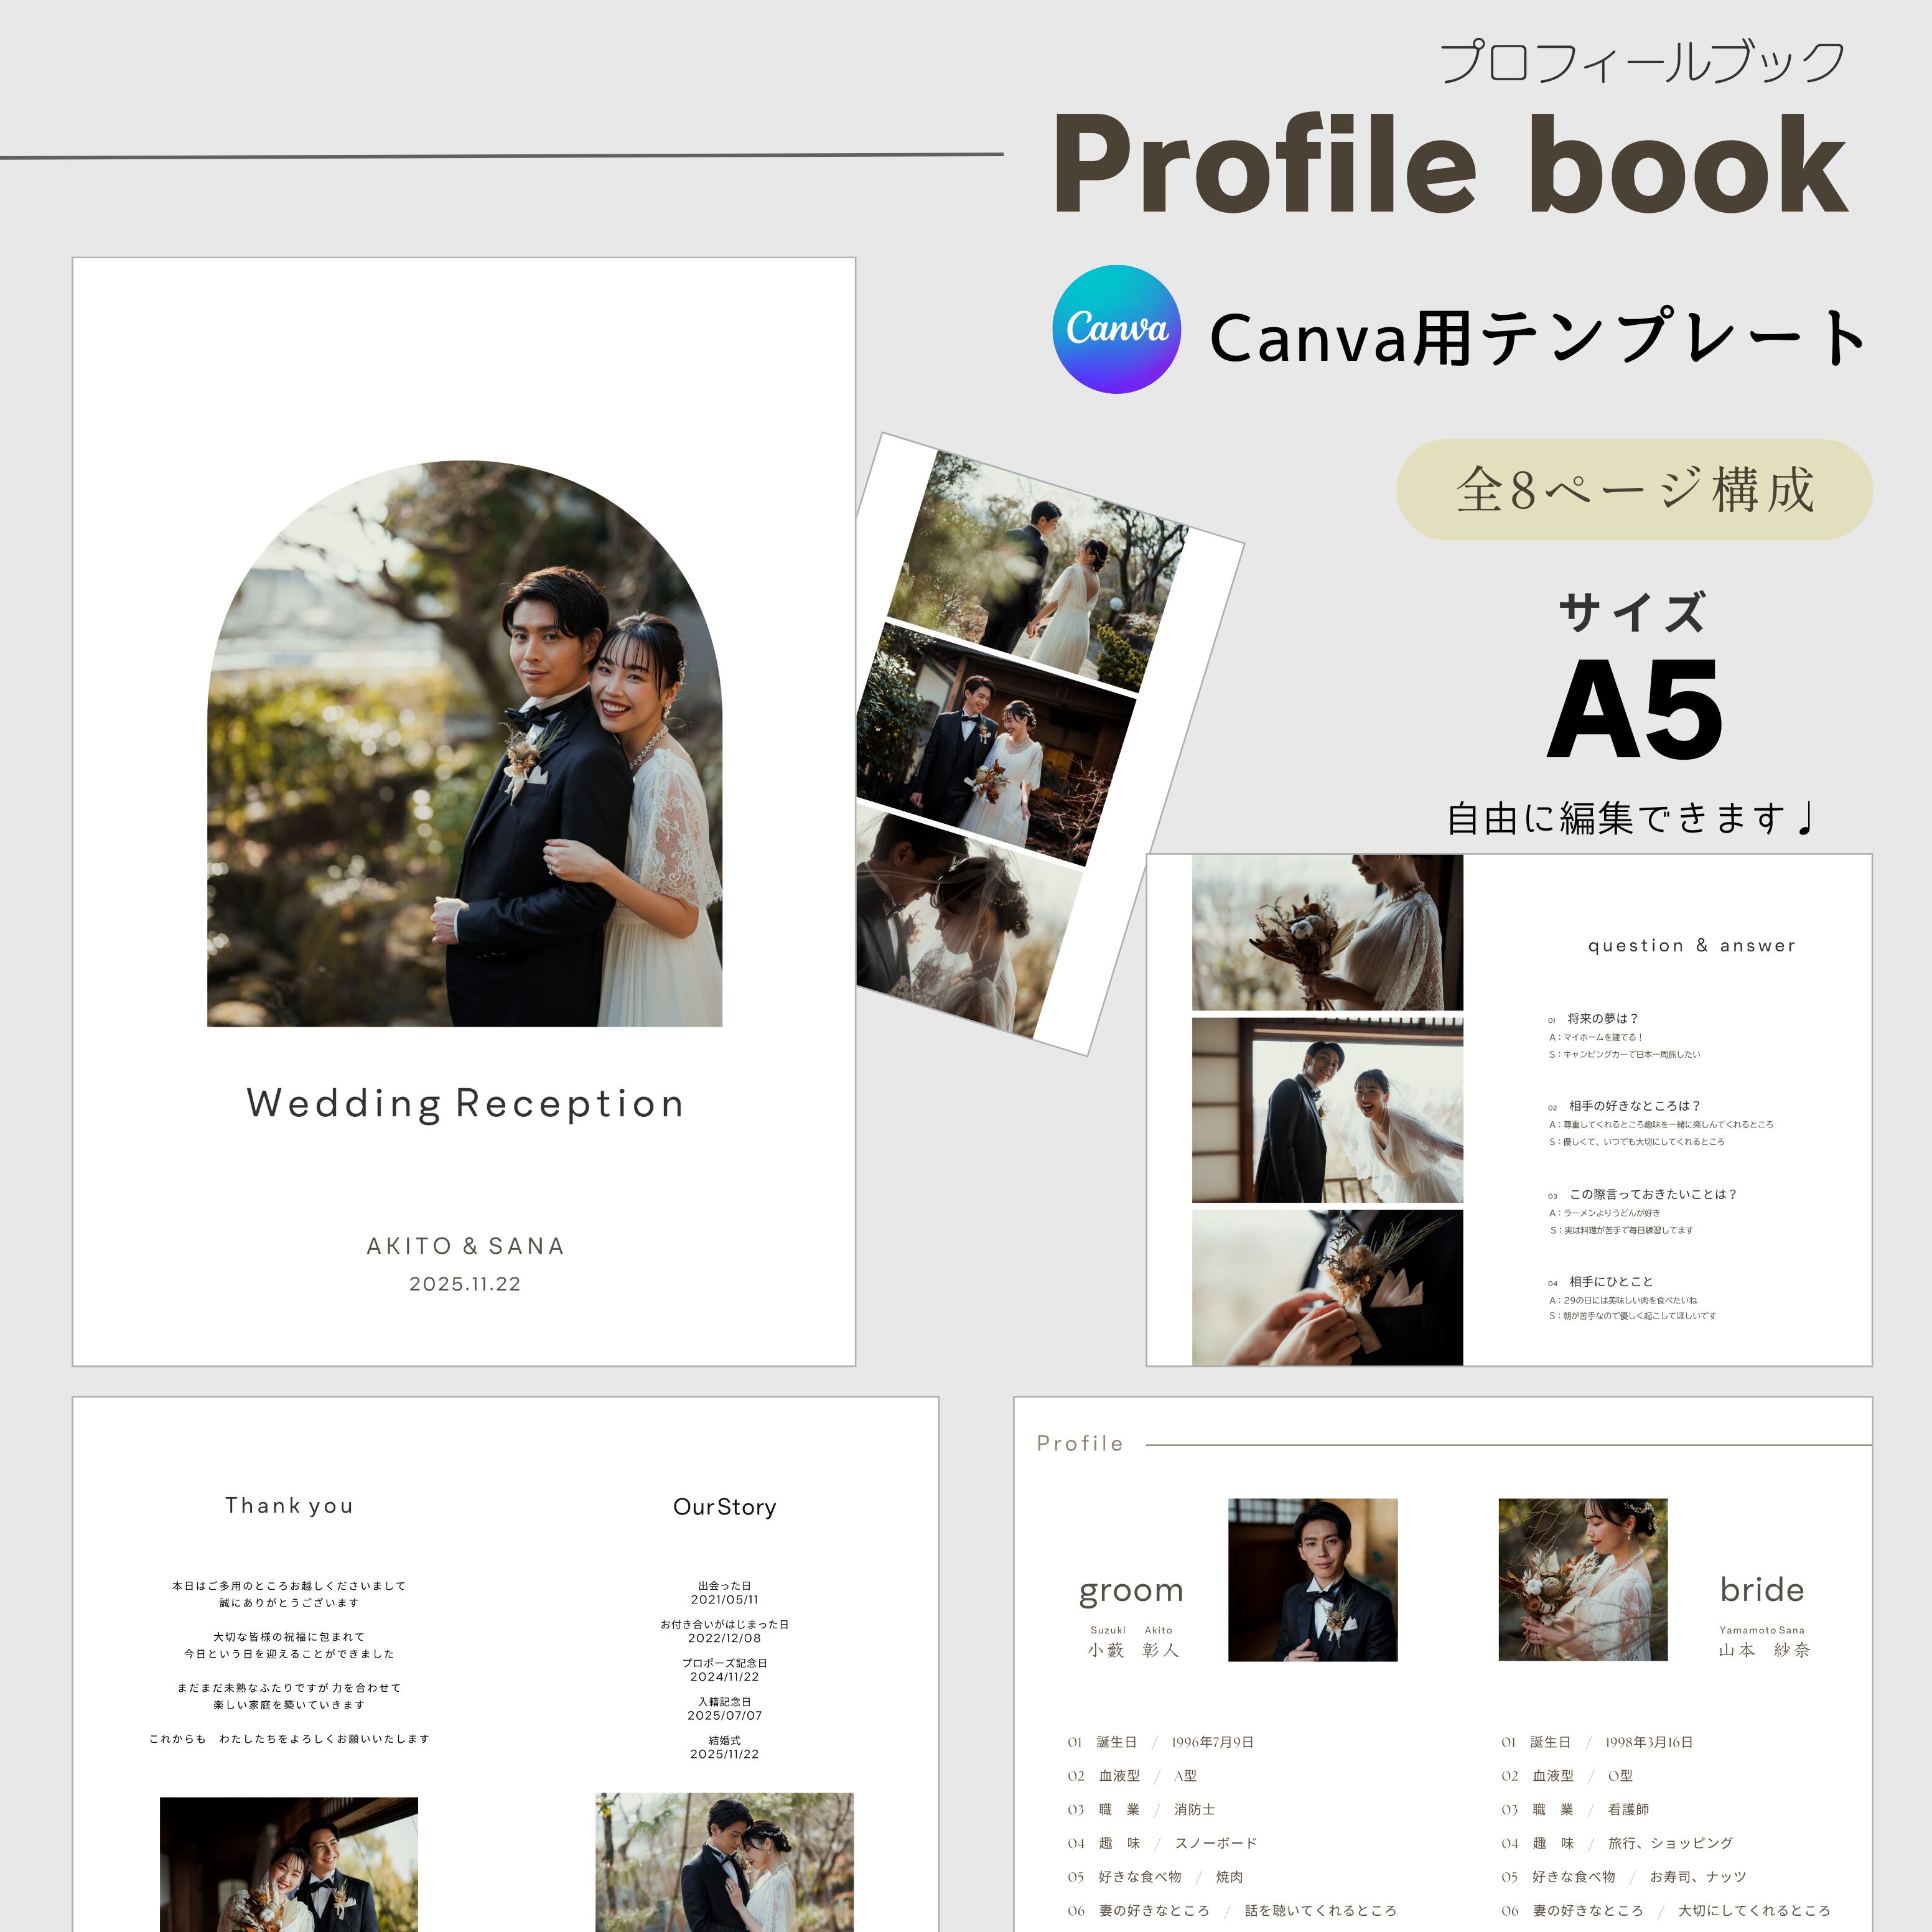
Task: Click the プロフィールブック subtitle text
Action: pyautogui.click(x=1641, y=62)
